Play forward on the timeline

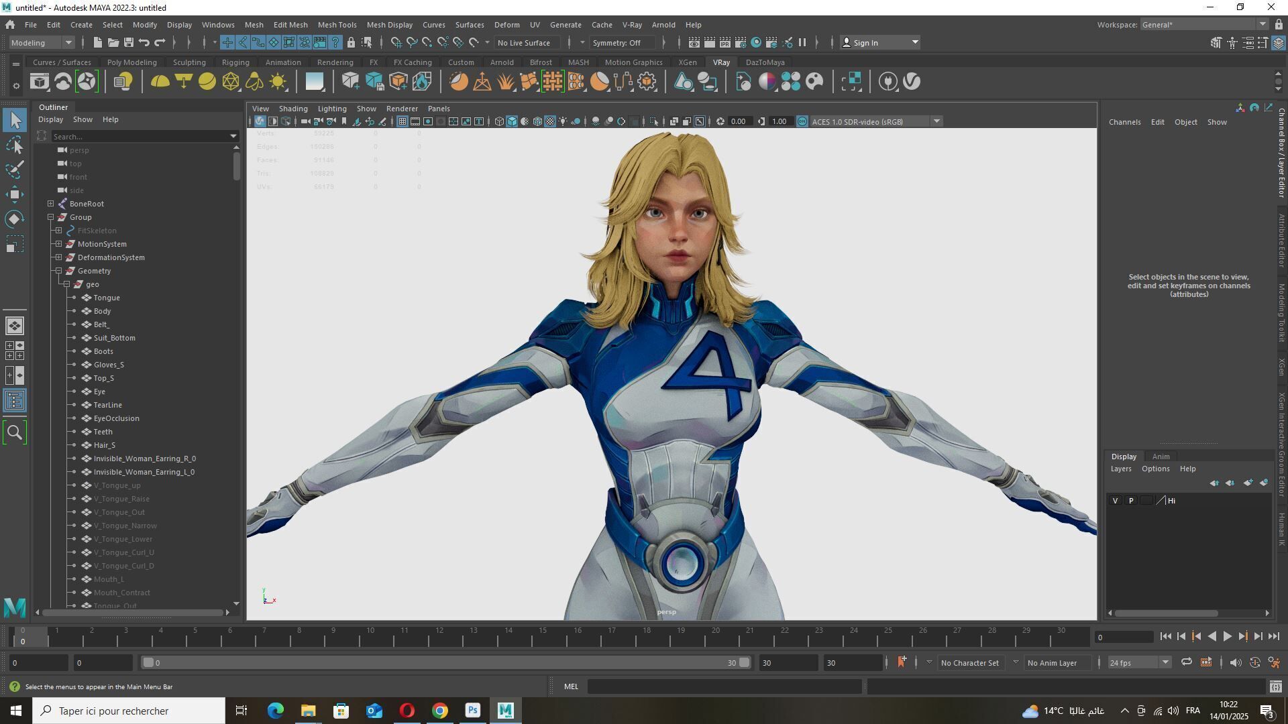tap(1227, 637)
